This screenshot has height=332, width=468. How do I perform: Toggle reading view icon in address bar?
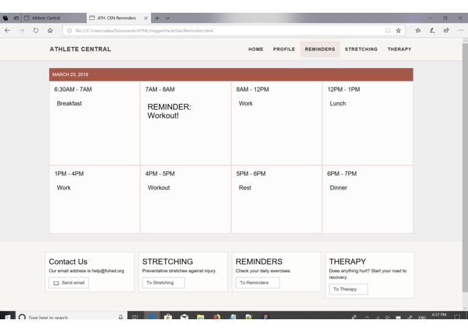pos(388,30)
